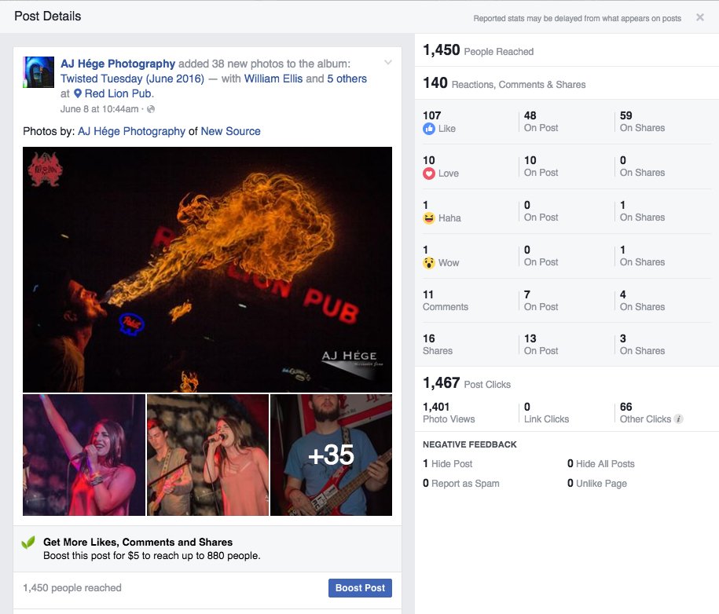Image resolution: width=719 pixels, height=614 pixels.
Task: Open the singer in red light photo
Action: (x=84, y=455)
